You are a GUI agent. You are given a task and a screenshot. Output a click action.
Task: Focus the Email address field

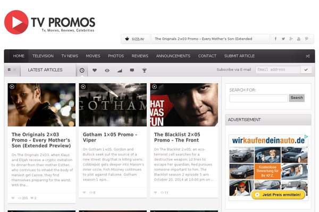coord(278,70)
